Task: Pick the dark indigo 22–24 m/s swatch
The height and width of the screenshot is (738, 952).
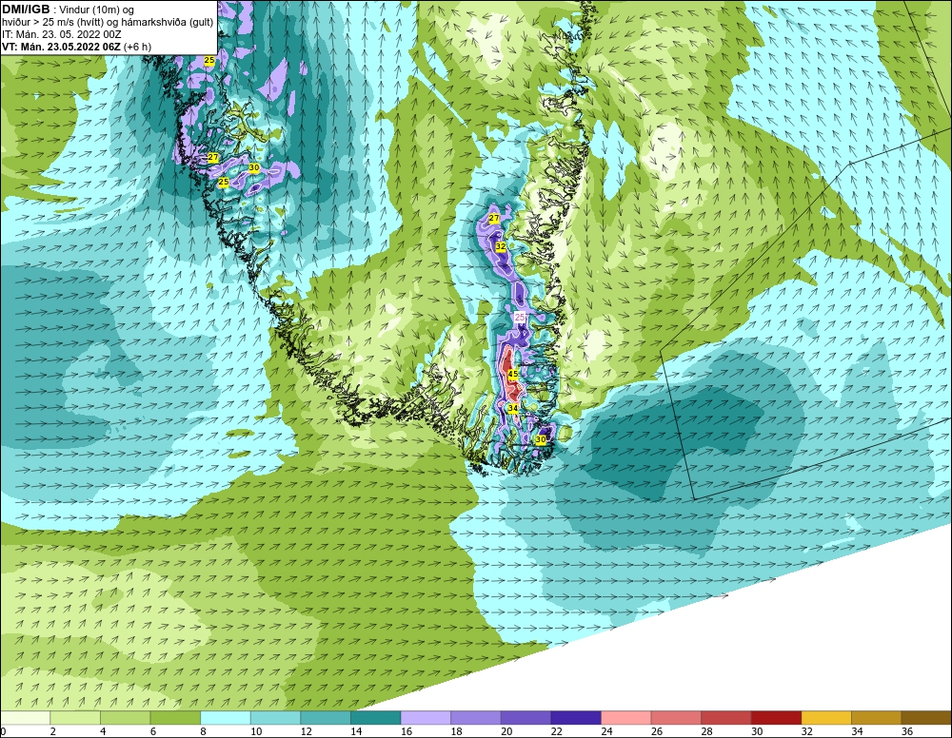Action: click(576, 718)
